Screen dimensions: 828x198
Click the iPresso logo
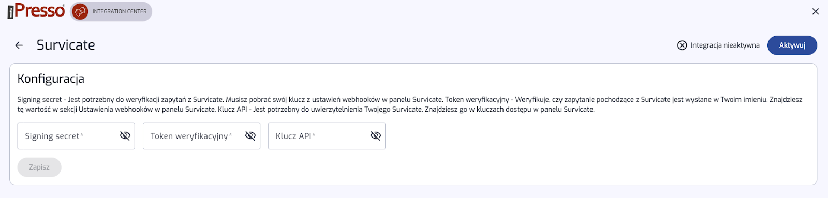[36, 11]
